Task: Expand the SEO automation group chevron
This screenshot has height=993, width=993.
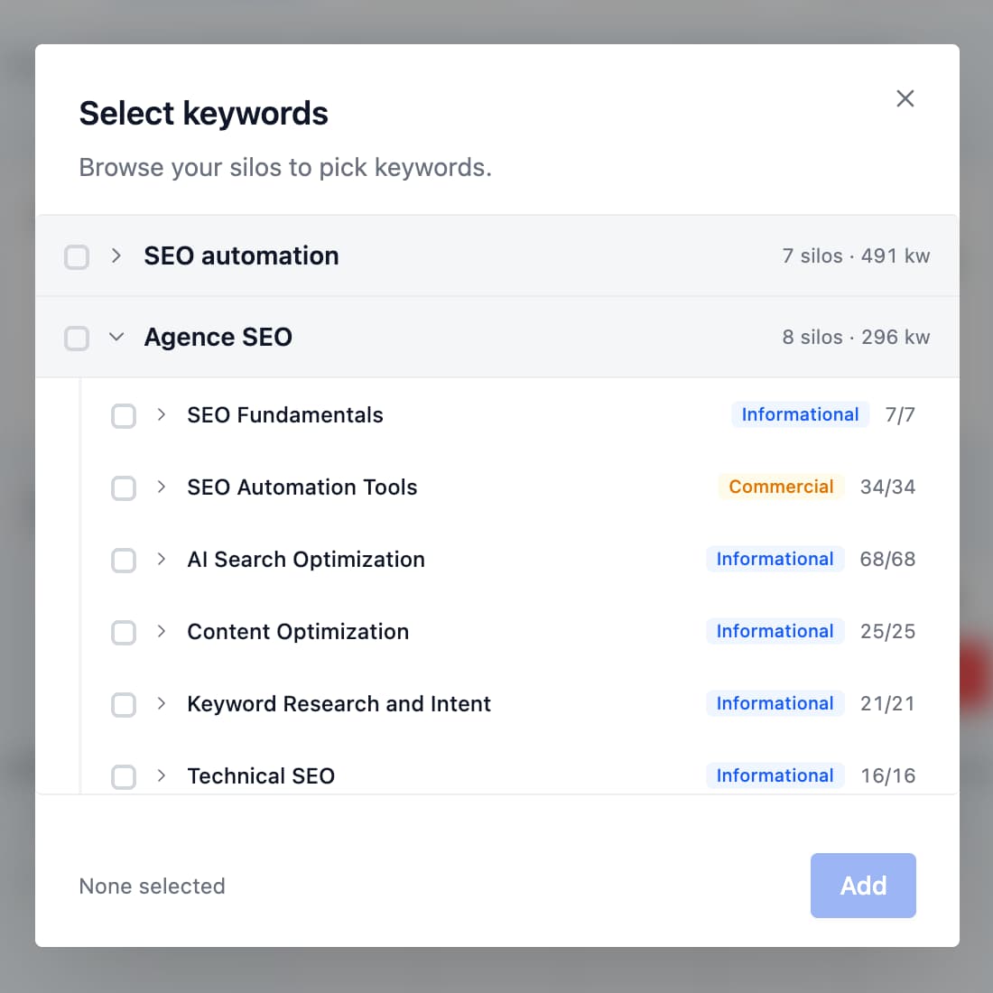Action: 116,255
